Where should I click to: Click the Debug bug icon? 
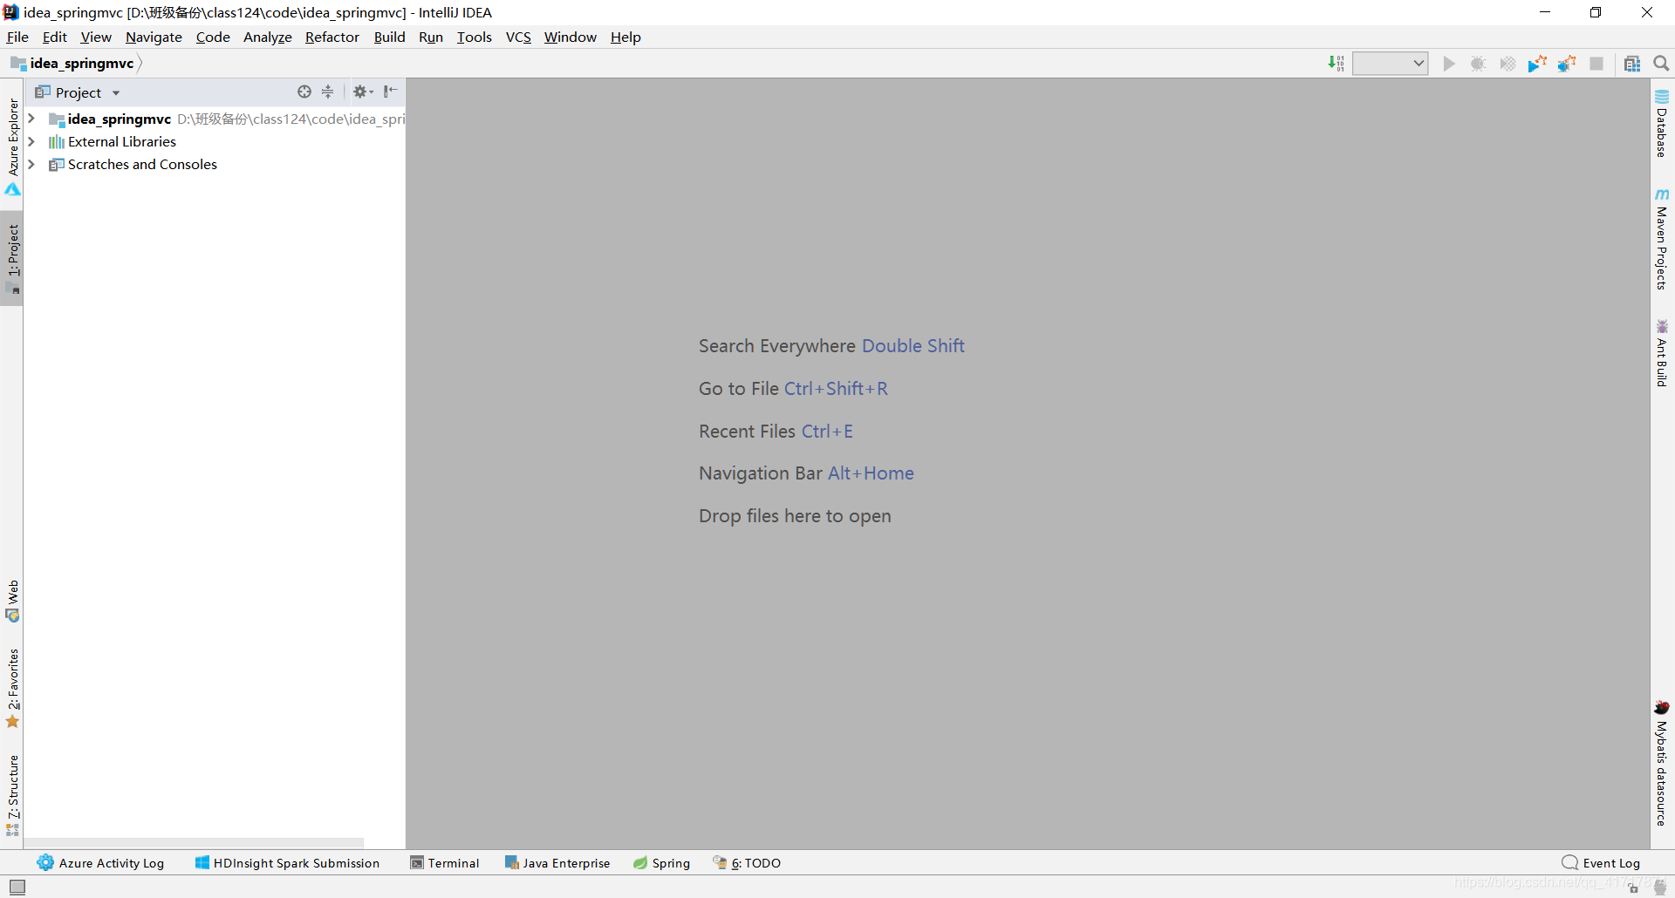tap(1478, 64)
